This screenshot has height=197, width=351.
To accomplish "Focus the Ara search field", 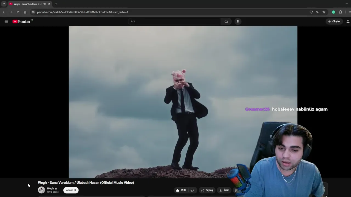I will pos(174,21).
